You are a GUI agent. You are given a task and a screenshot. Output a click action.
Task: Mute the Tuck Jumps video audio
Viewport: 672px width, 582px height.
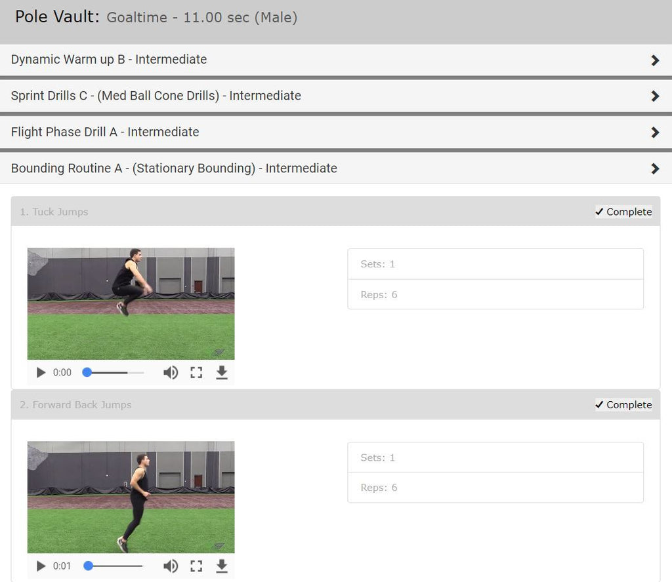tap(171, 373)
